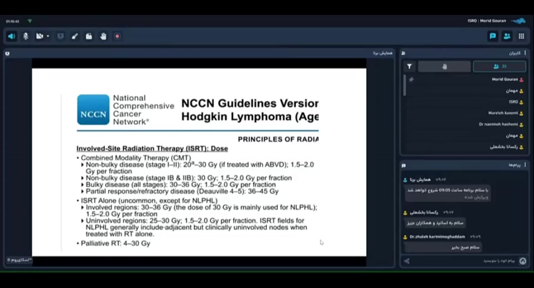
Task: Click the filter users funnel button
Action: pyautogui.click(x=409, y=67)
